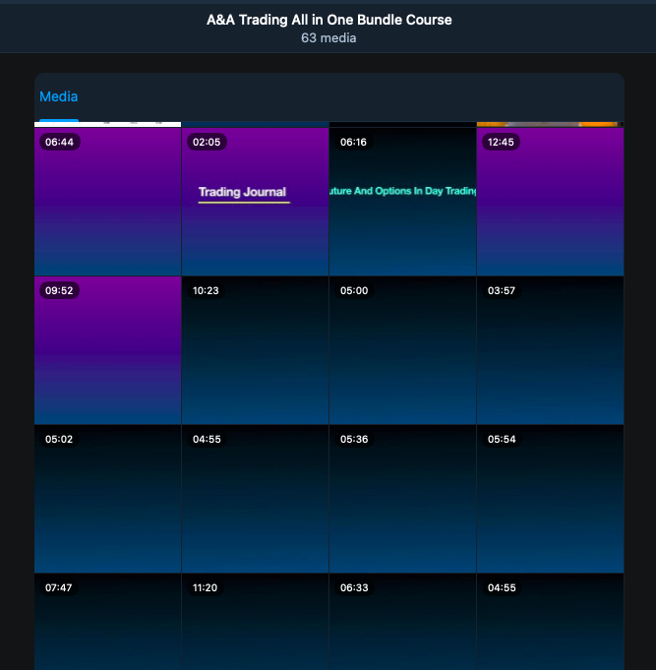Open the 06:44 video thumbnail

107,202
